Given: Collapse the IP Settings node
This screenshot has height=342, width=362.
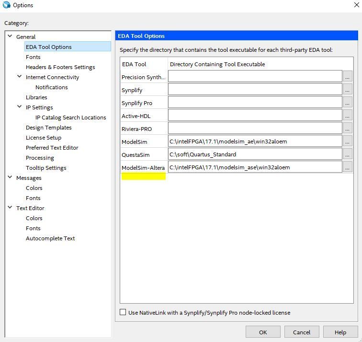Looking at the screenshot, I should [19, 106].
